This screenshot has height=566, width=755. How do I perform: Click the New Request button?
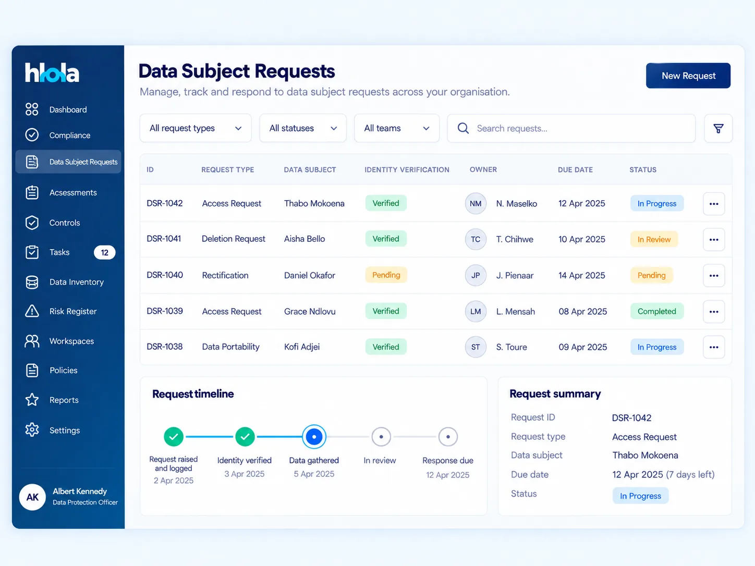[x=688, y=76]
